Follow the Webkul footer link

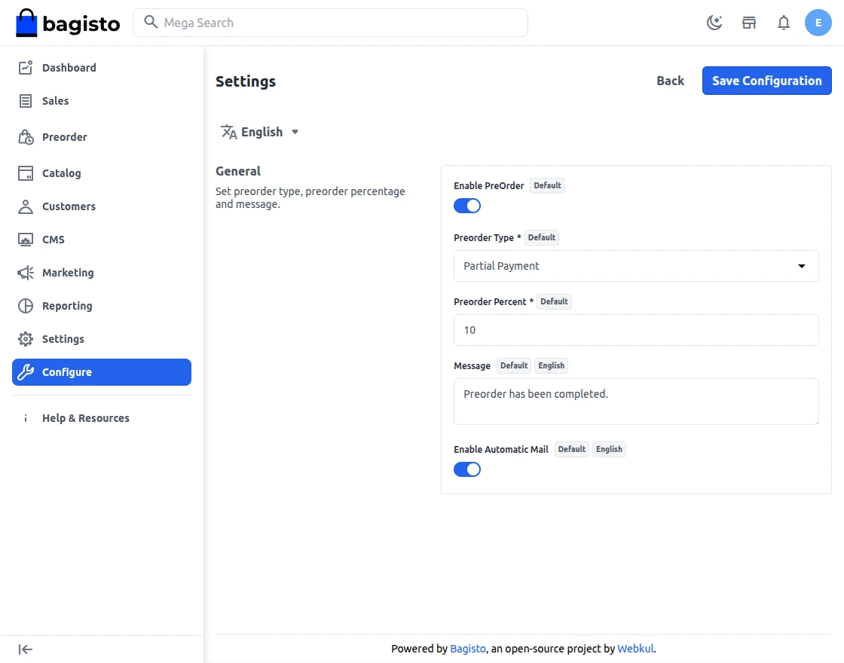(635, 649)
